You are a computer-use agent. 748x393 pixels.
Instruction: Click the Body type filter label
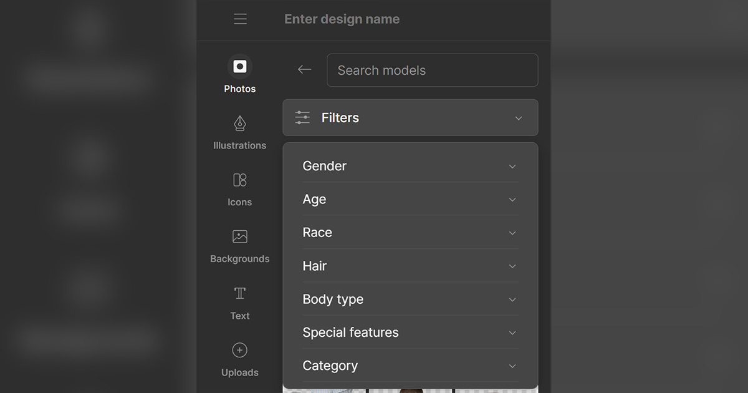(333, 299)
